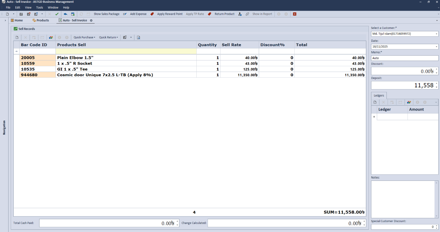The width and height of the screenshot is (440, 232).
Task: Click Return Product button
Action: (225, 14)
